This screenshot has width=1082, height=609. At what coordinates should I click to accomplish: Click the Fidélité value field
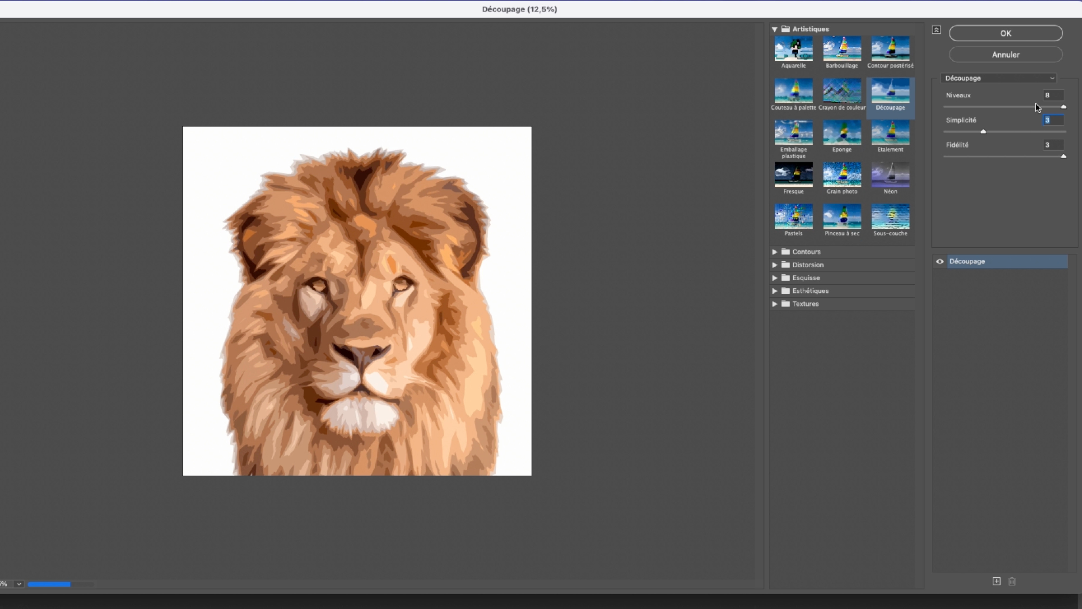(x=1053, y=145)
